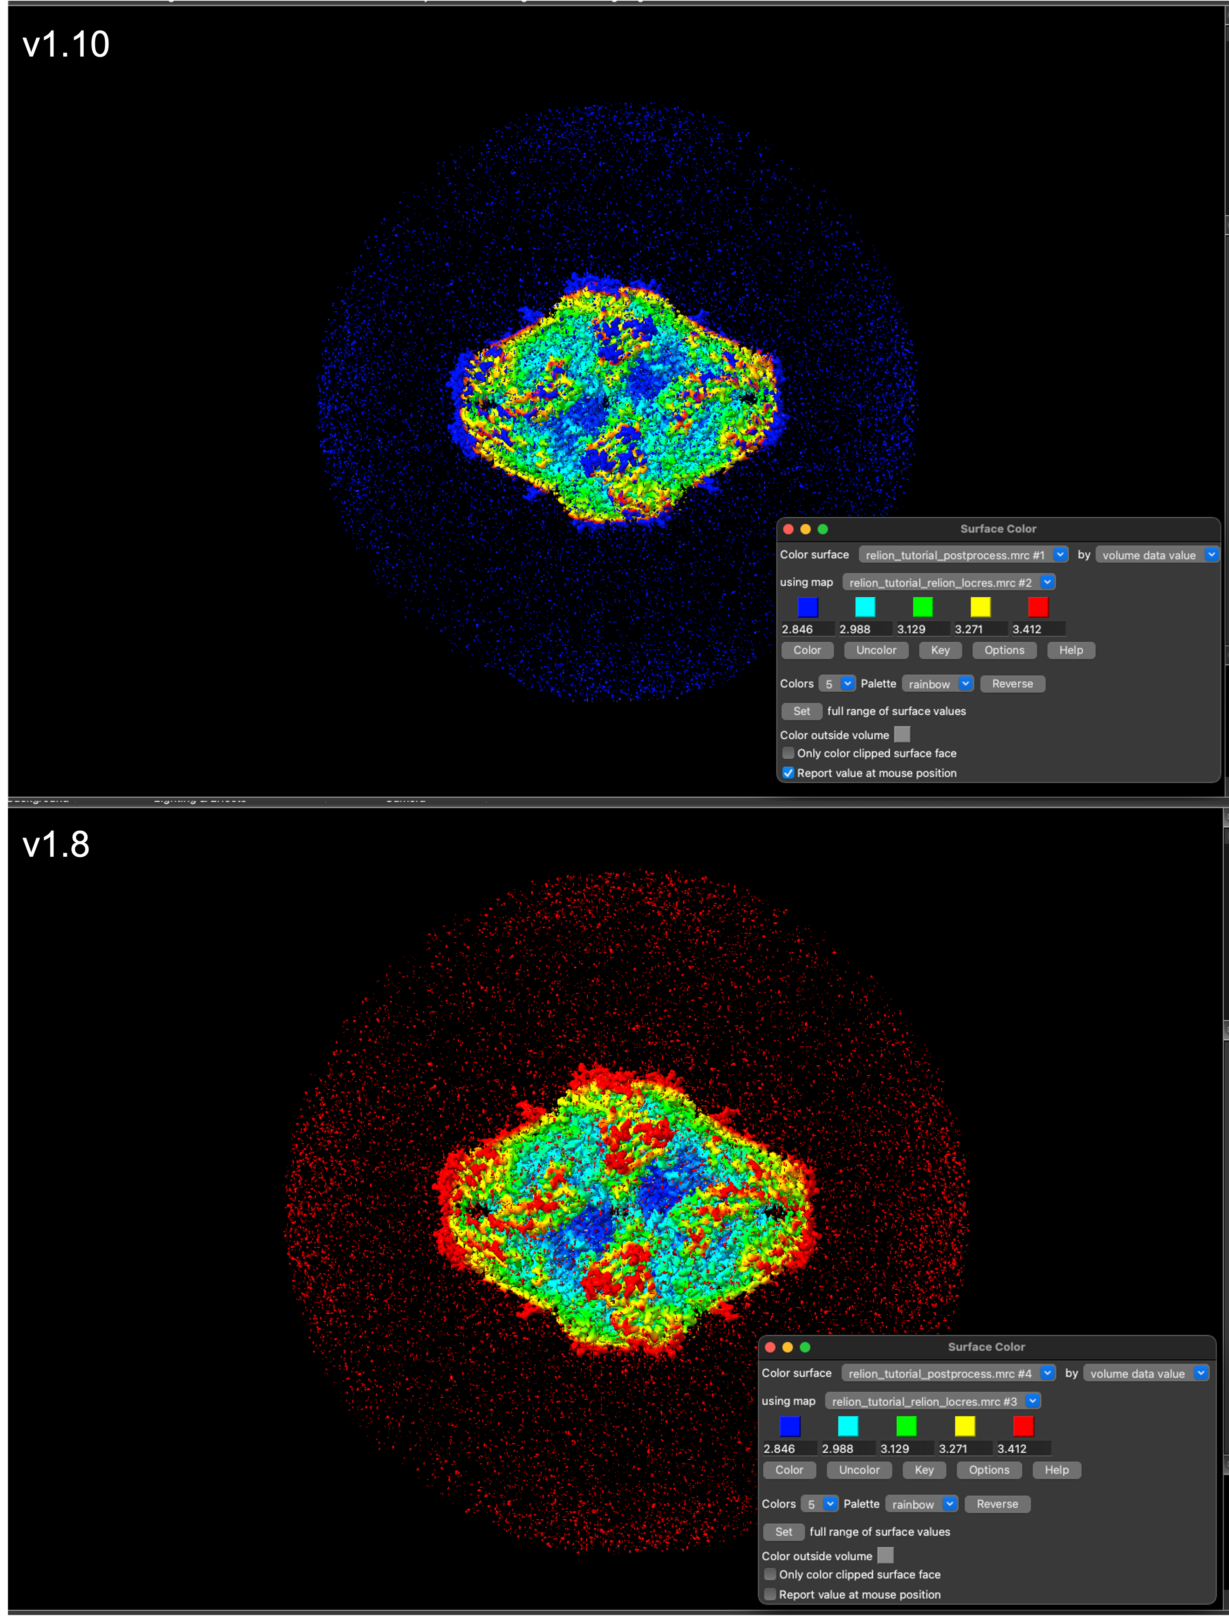Click Set full range button in the v1.8 dialog
The height and width of the screenshot is (1616, 1229).
tap(784, 1531)
